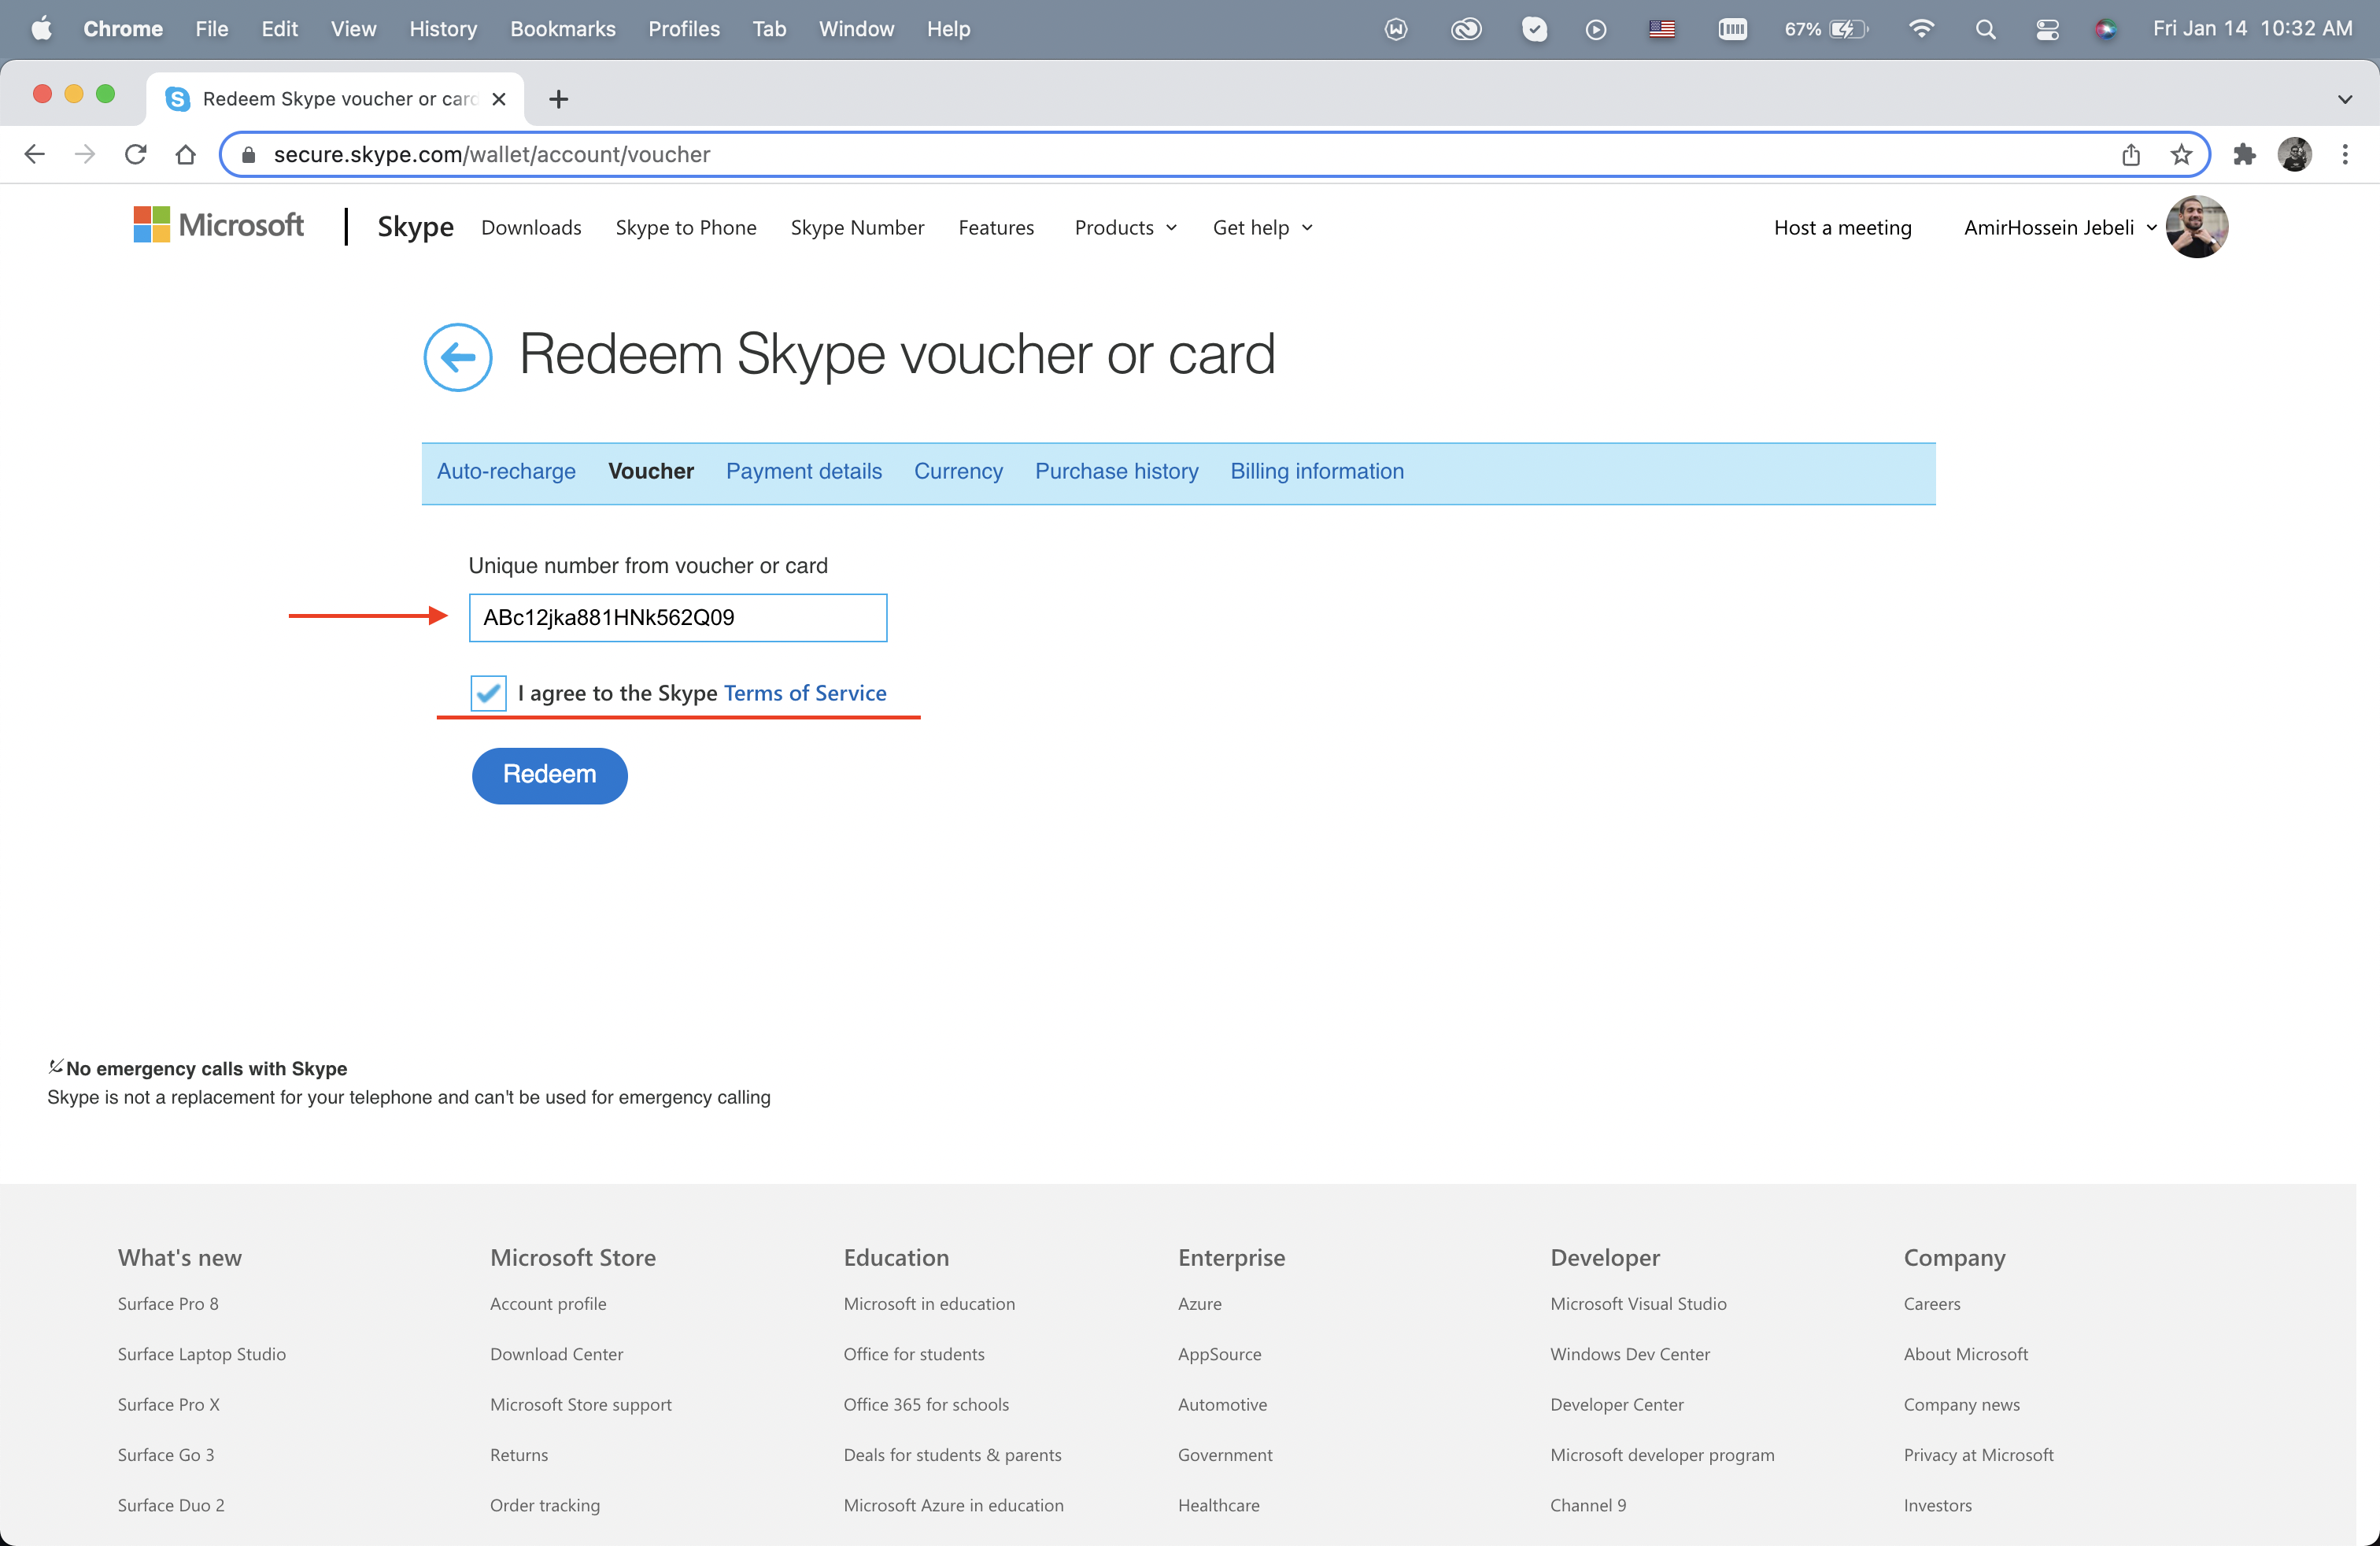Click the Host a meeting link
This screenshot has width=2380, height=1546.
pos(1842,228)
